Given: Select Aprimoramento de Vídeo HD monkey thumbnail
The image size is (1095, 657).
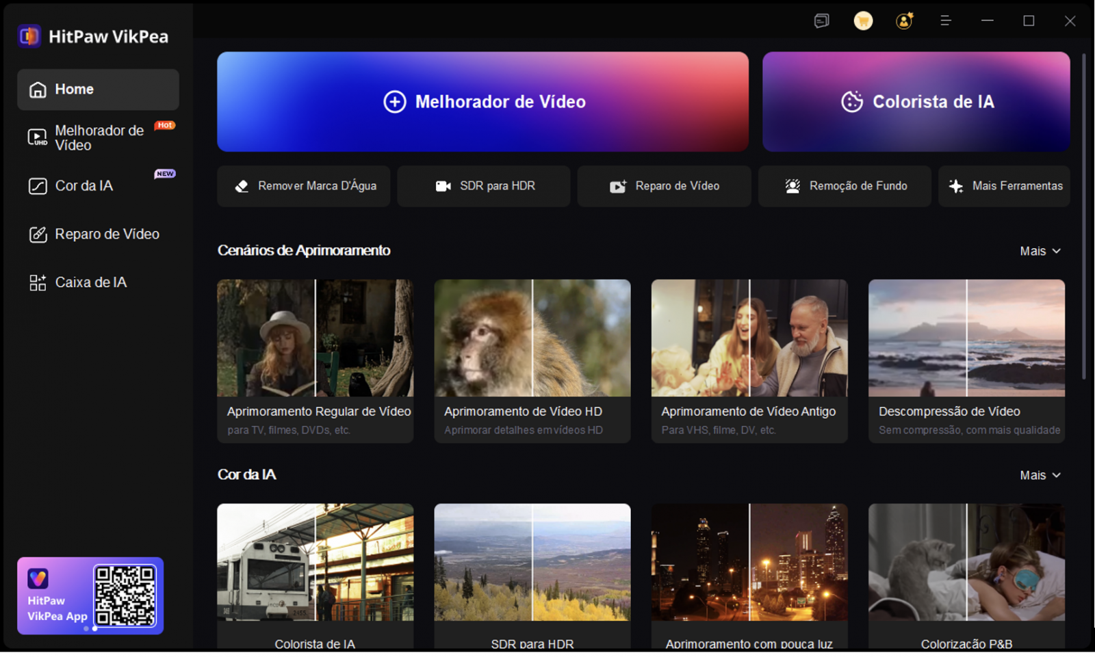Looking at the screenshot, I should coord(532,338).
